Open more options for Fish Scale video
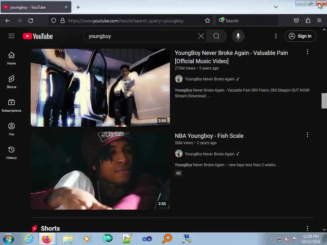 tap(308, 135)
